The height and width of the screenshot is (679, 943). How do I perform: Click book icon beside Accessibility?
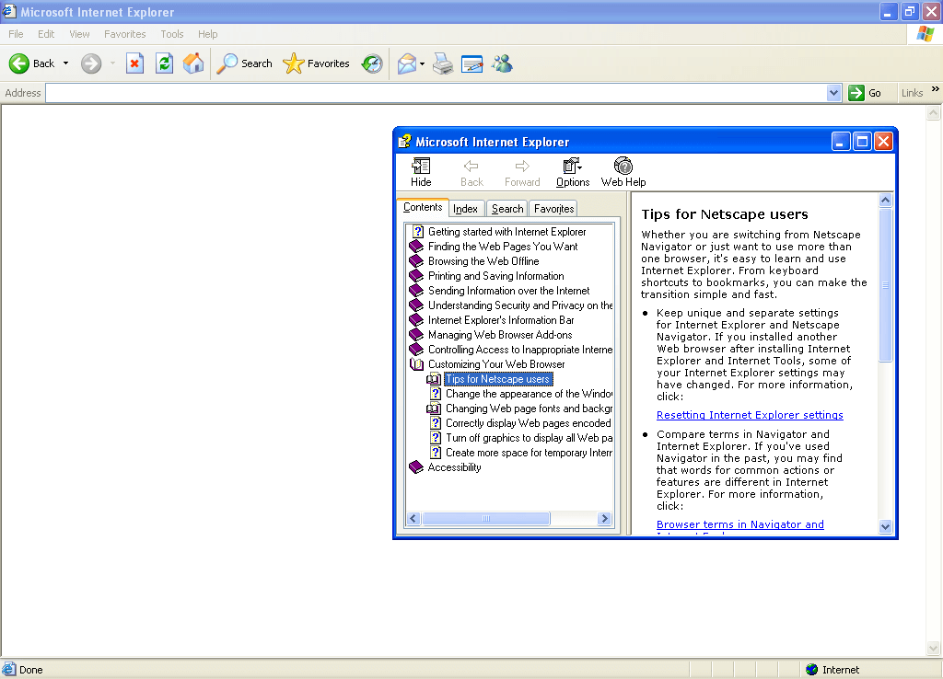[416, 466]
